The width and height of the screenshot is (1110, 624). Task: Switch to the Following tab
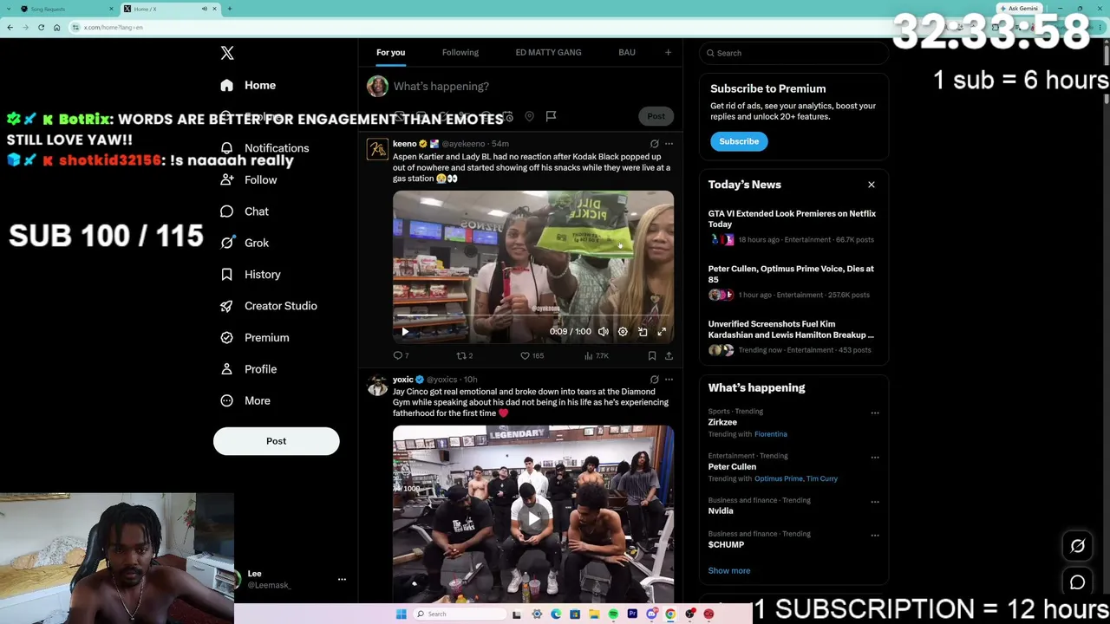tap(460, 53)
